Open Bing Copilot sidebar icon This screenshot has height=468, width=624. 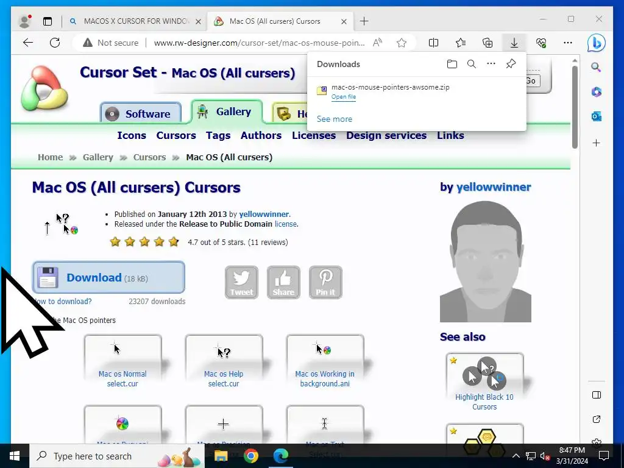pos(596,43)
